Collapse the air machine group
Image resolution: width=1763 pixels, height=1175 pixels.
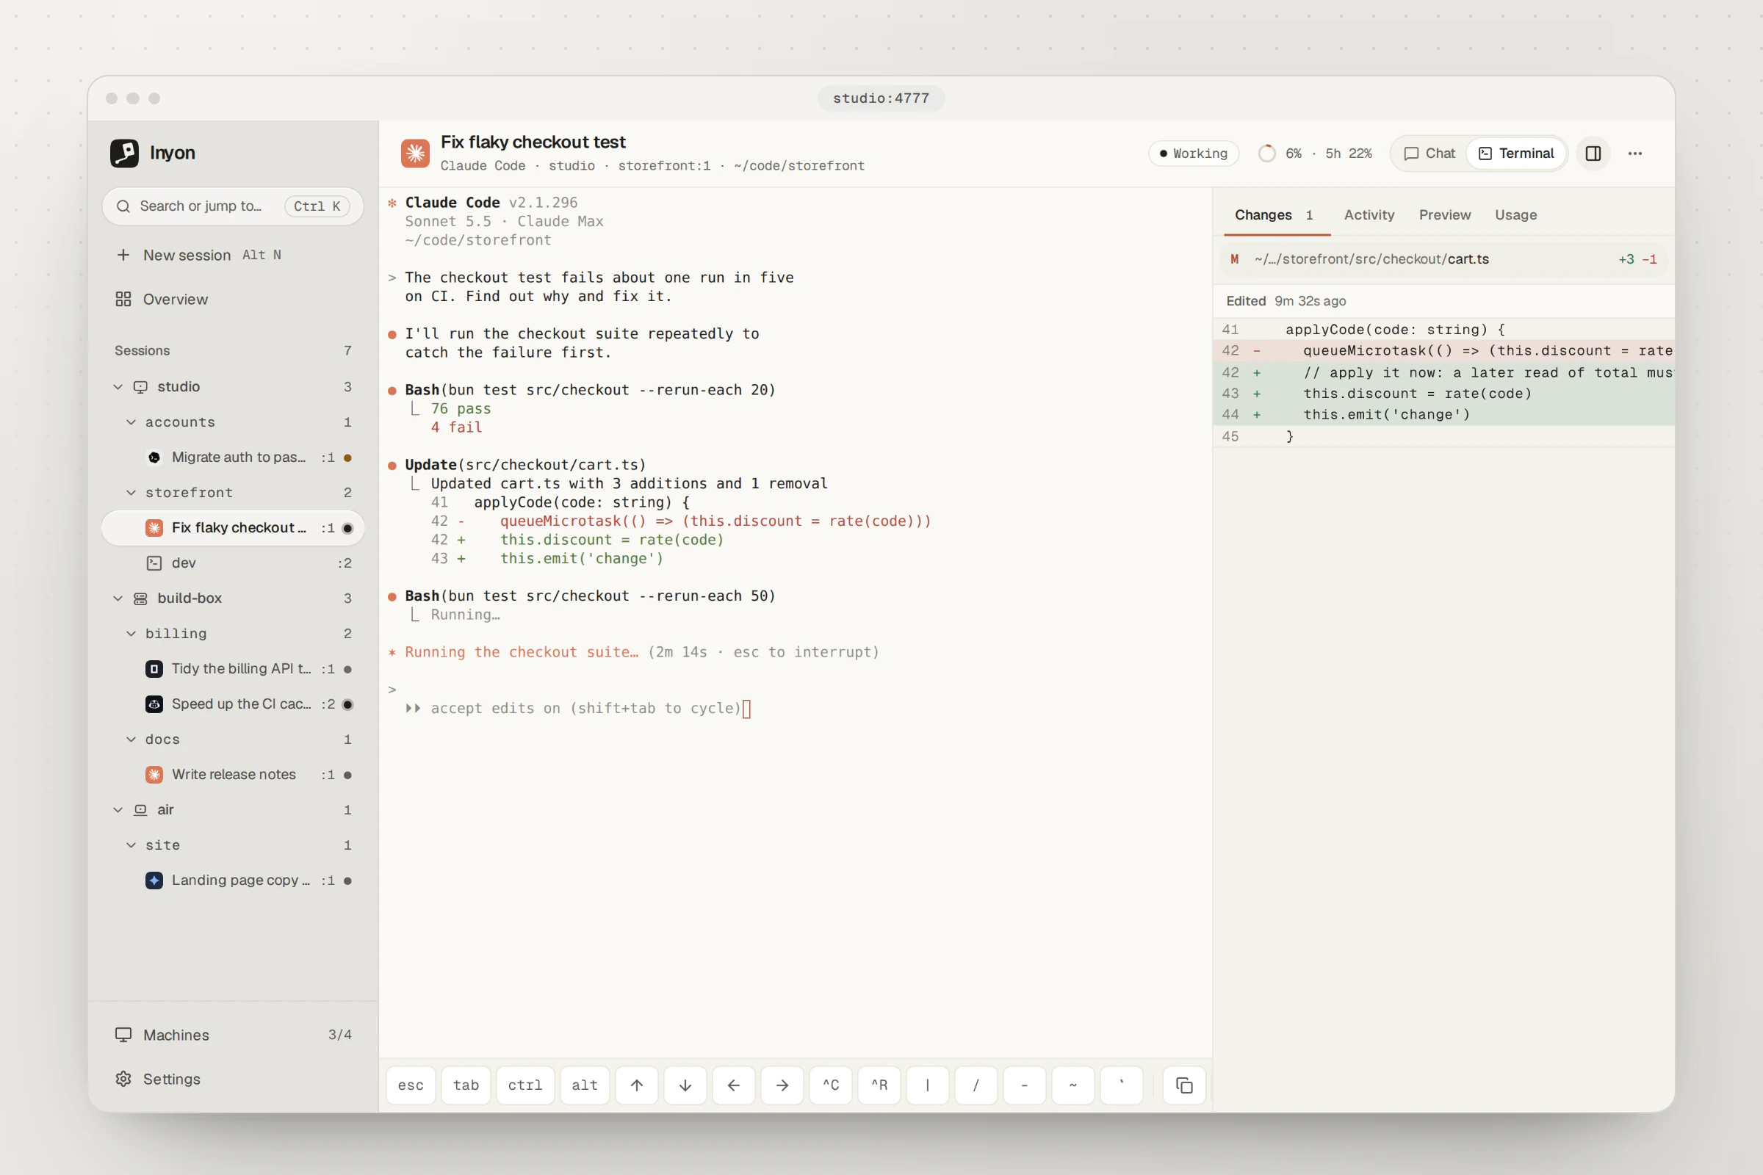pos(118,809)
